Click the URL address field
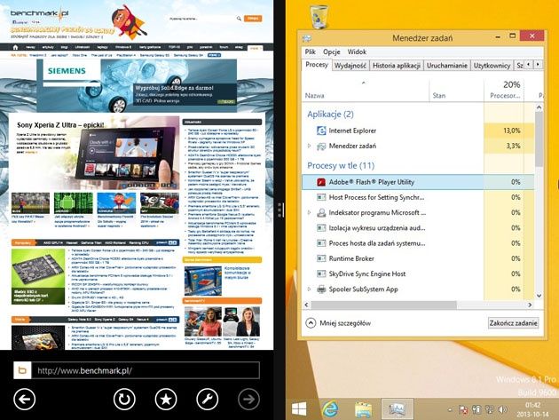559x420 pixels. point(146,370)
